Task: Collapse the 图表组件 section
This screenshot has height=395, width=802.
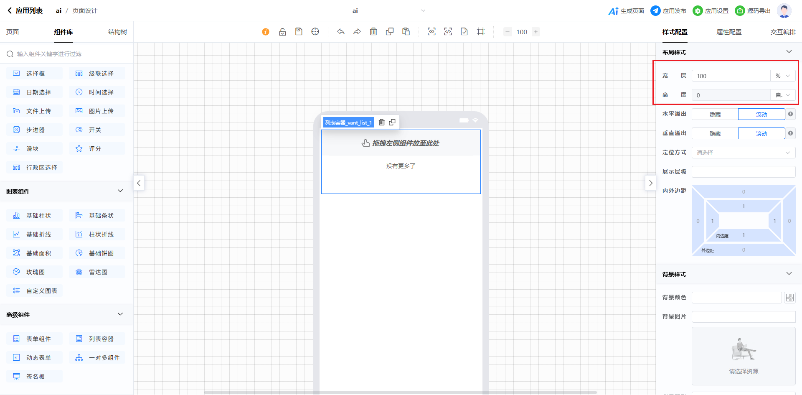Action: (120, 191)
